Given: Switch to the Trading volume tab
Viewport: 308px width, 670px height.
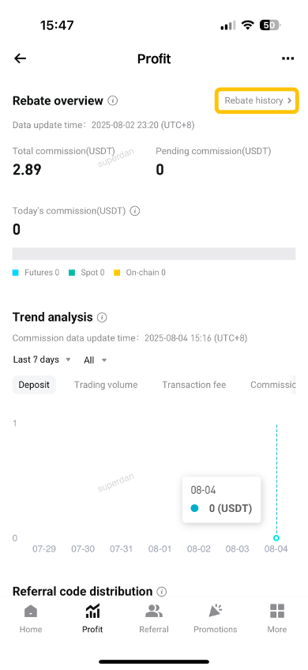Looking at the screenshot, I should [106, 385].
